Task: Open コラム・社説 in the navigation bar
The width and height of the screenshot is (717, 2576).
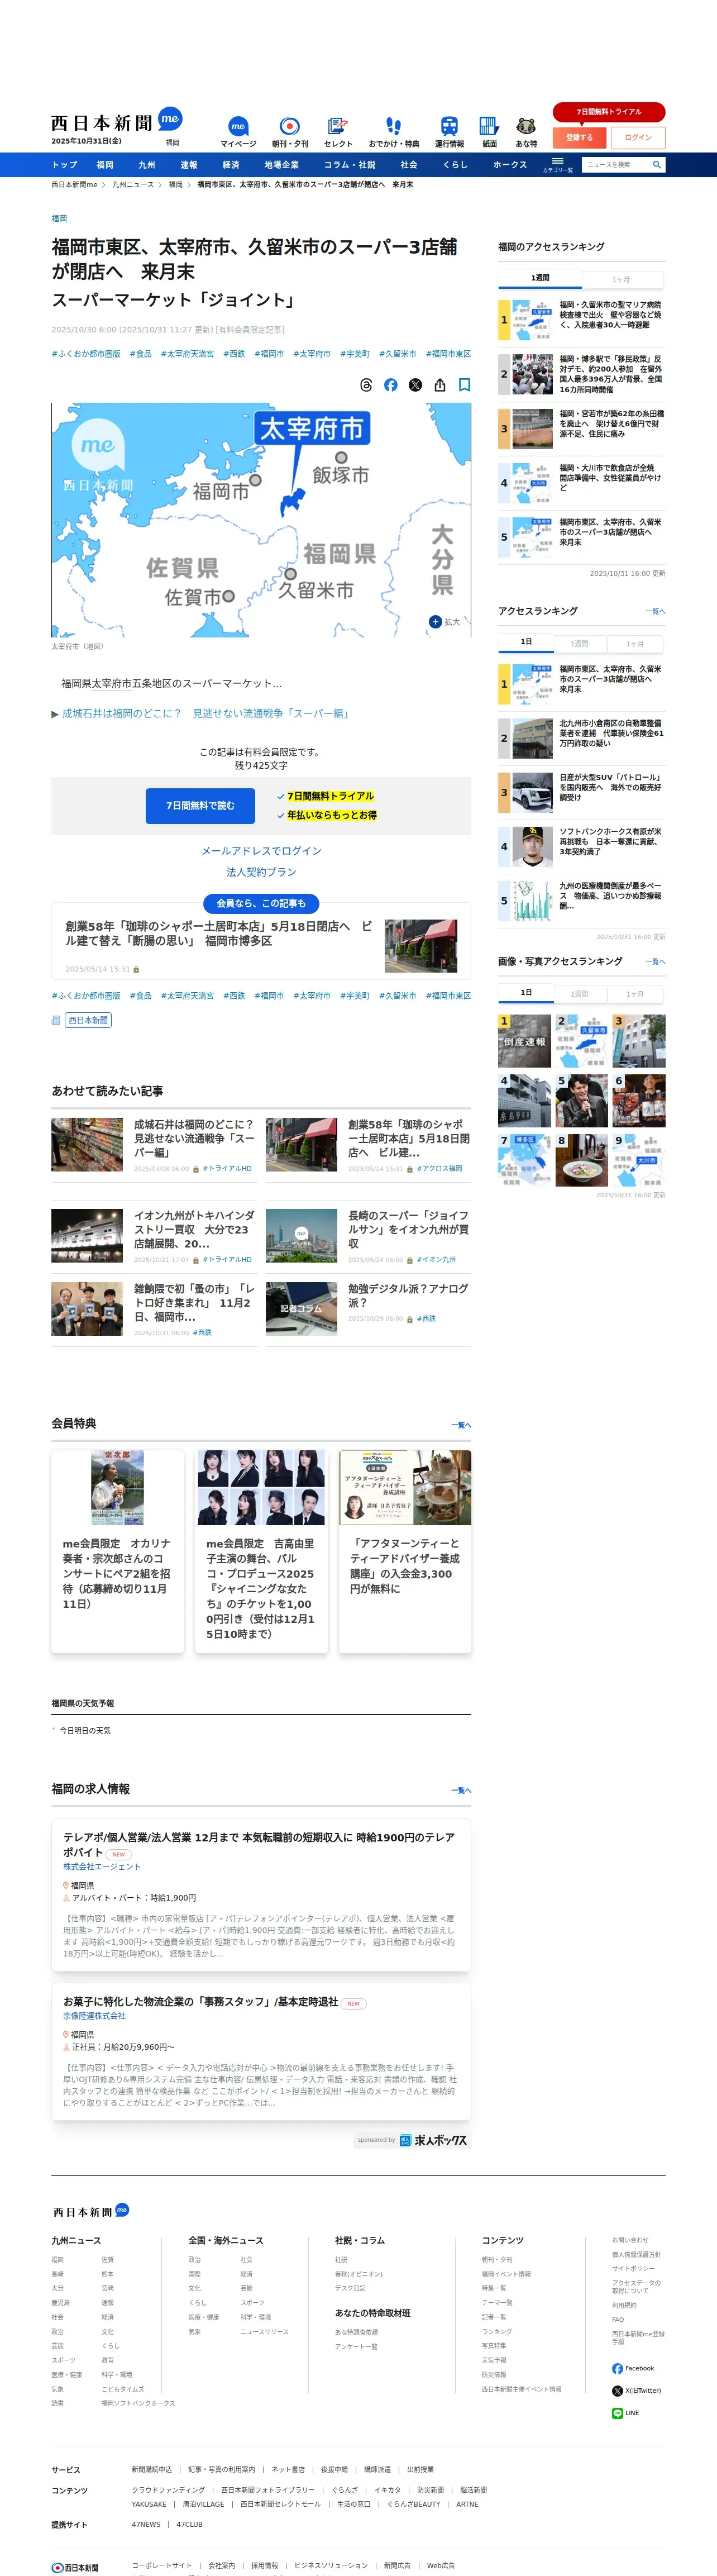Action: (x=350, y=165)
